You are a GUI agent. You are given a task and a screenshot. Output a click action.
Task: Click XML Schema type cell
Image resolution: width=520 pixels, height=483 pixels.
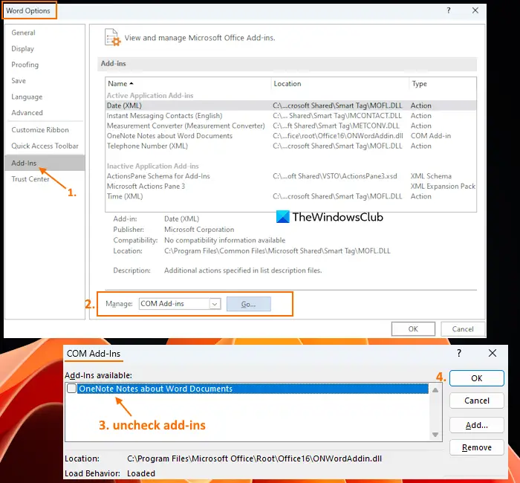tap(431, 176)
